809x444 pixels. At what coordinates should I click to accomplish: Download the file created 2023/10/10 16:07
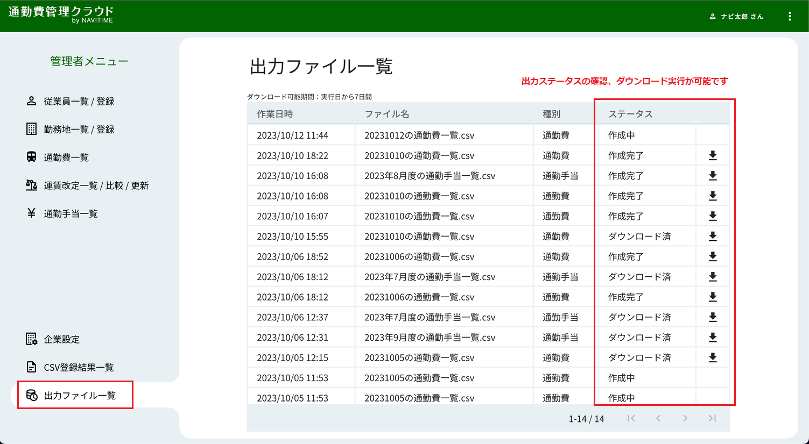tap(713, 216)
